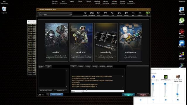Choose the Zombie Z mode card
The width and height of the screenshot is (187, 105).
point(56,42)
